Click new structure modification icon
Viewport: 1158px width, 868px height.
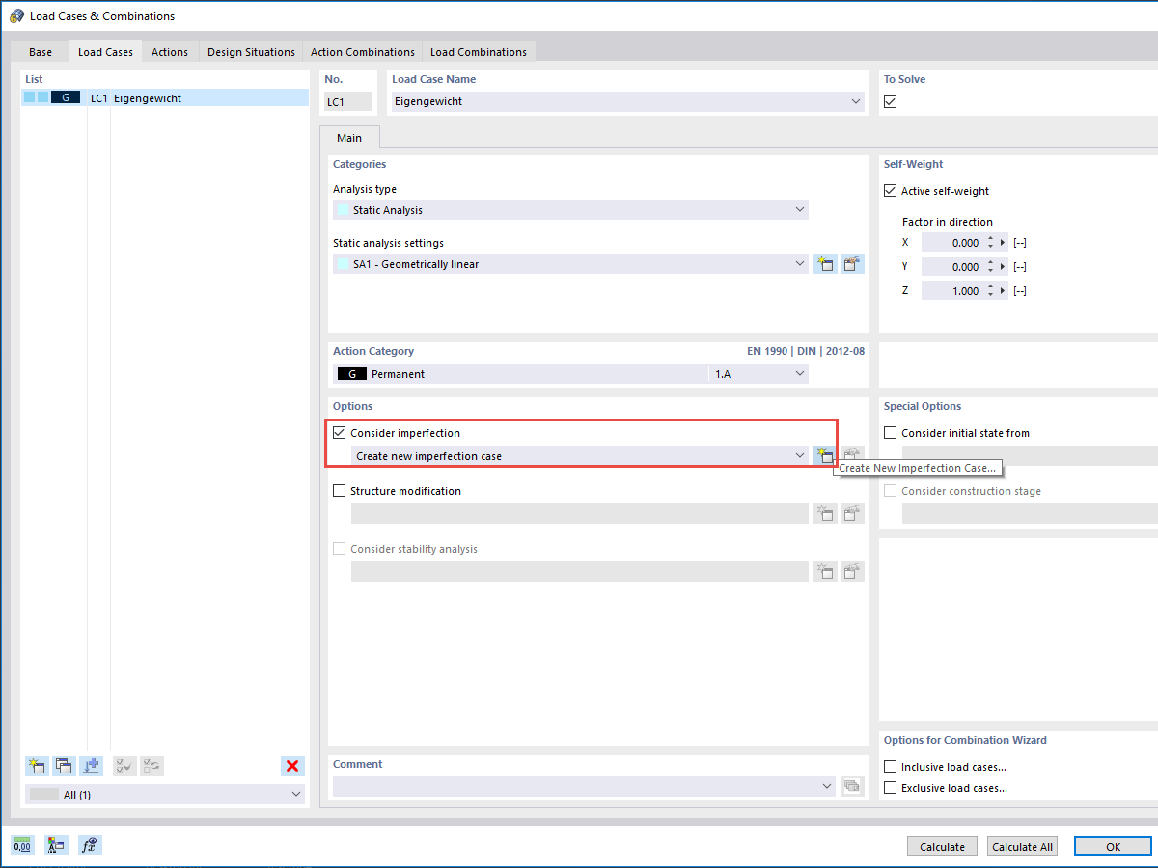(825, 514)
